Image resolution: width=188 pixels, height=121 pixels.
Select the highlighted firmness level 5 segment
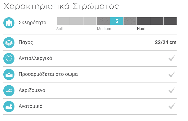click(x=117, y=21)
